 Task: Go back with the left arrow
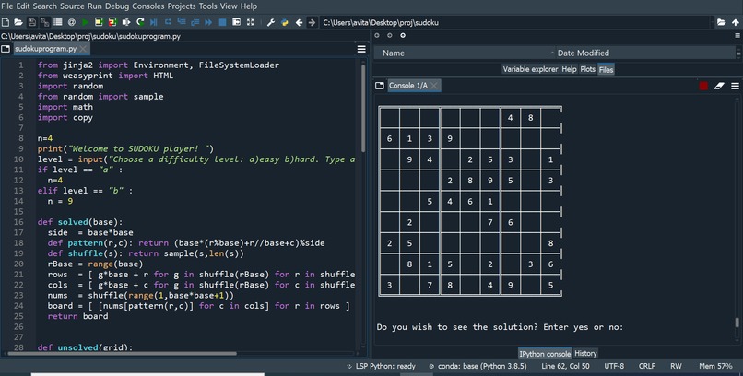(x=299, y=22)
